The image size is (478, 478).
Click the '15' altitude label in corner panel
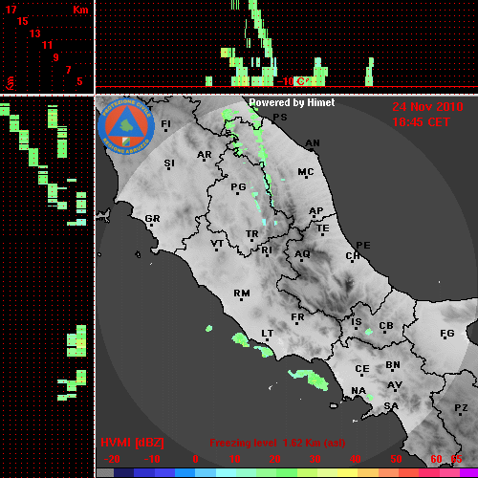point(23,21)
